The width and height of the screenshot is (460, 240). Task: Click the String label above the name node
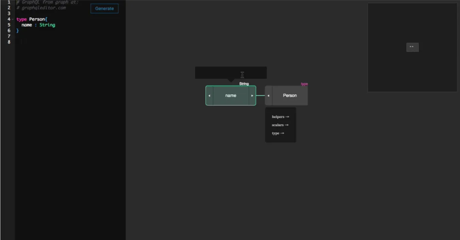tap(244, 84)
